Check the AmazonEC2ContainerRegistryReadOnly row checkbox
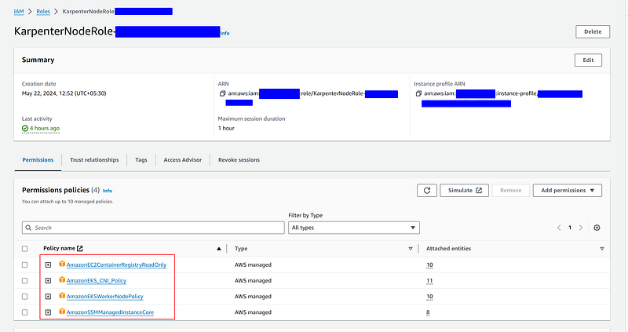 click(x=25, y=265)
